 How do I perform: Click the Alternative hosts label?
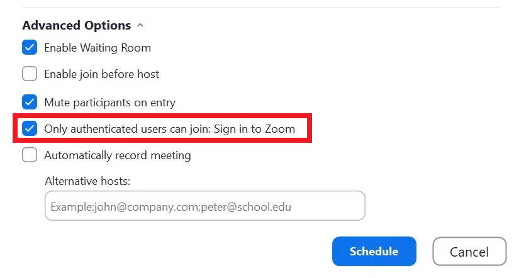pyautogui.click(x=87, y=181)
